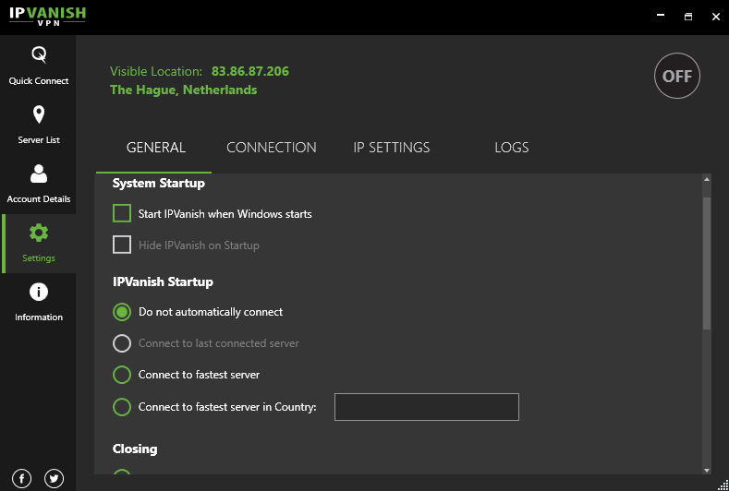Visit IPVanish Facebook page icon

(22, 478)
